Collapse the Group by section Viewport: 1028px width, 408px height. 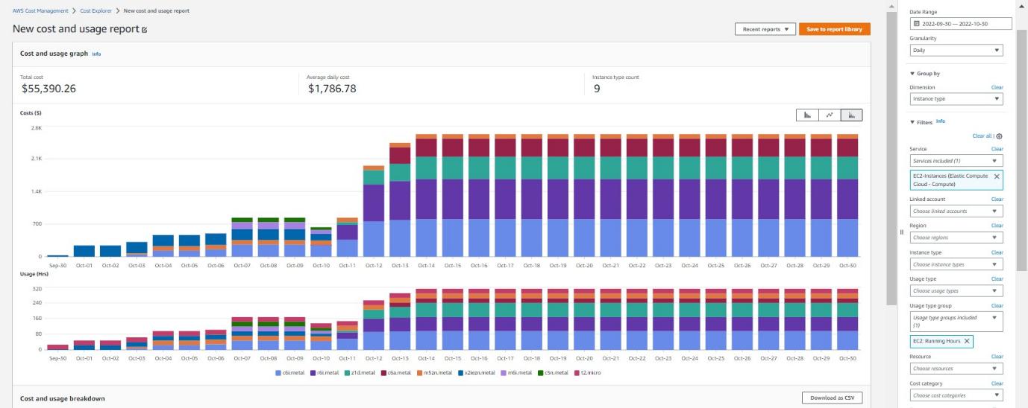(912, 74)
